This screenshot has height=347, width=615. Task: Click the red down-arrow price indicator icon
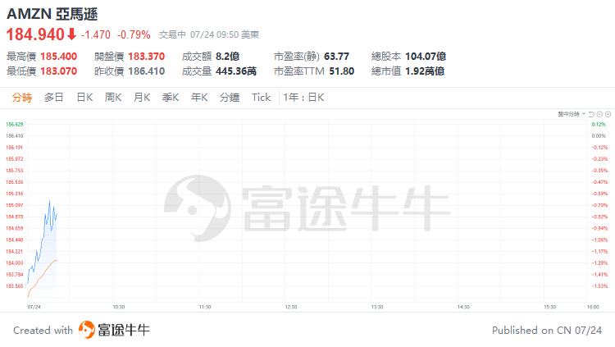(x=71, y=34)
